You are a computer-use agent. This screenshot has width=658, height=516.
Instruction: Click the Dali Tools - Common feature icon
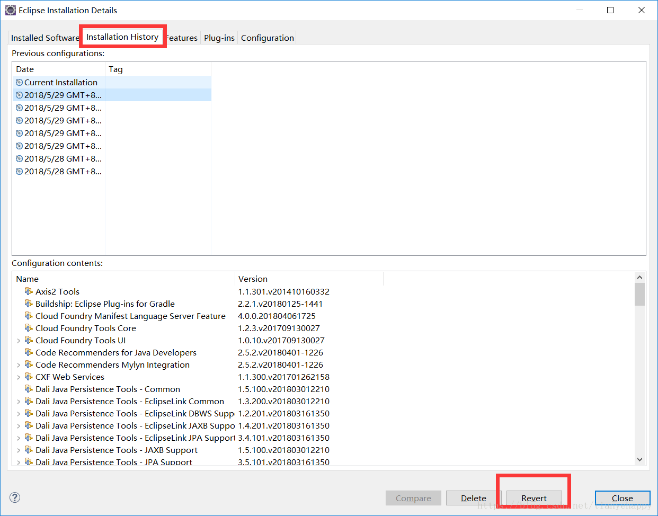tap(29, 389)
